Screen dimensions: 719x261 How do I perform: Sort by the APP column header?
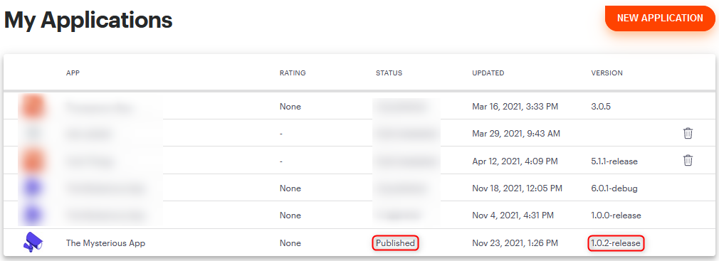point(73,73)
